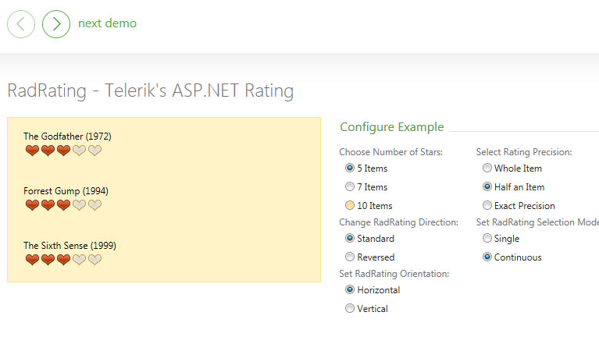Rate The Godfather five hearts

point(94,151)
